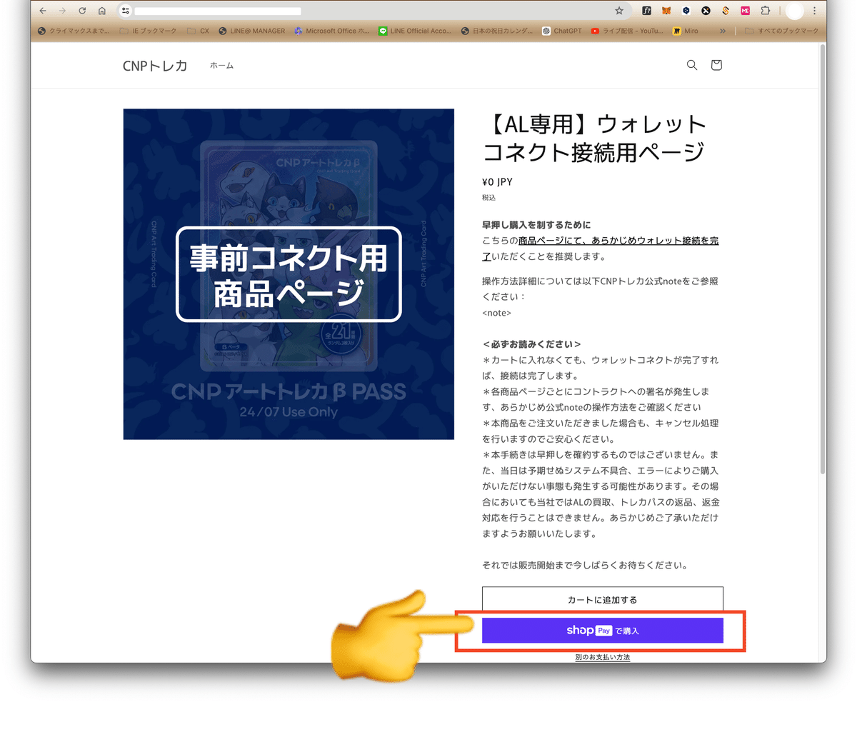Open the browser home page icon

point(102,11)
